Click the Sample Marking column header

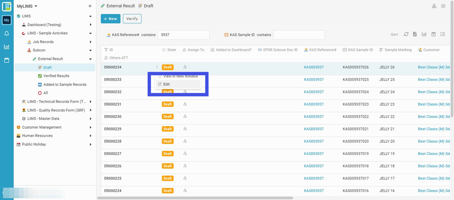coord(395,50)
